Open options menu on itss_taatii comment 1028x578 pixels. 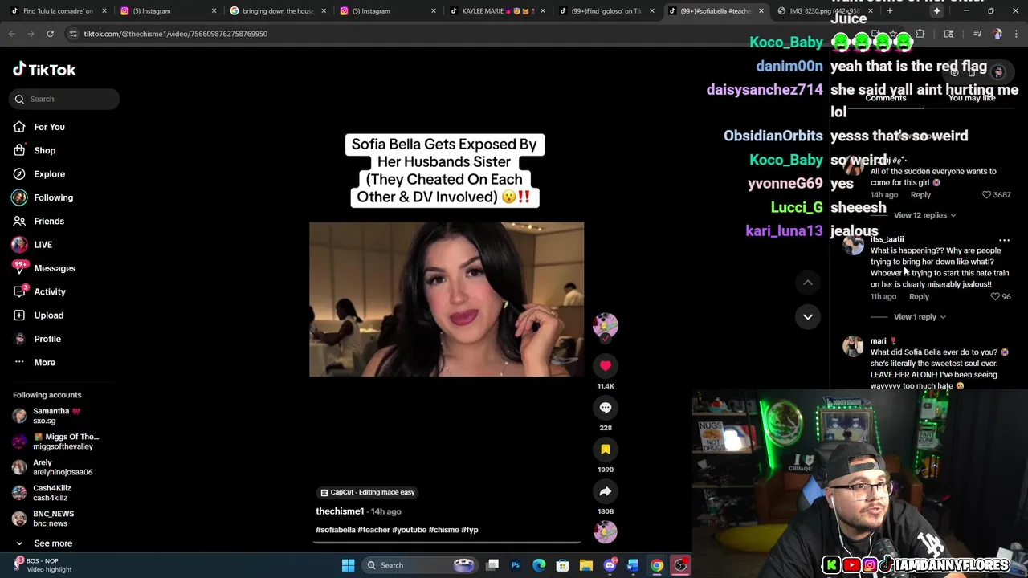pyautogui.click(x=1004, y=240)
